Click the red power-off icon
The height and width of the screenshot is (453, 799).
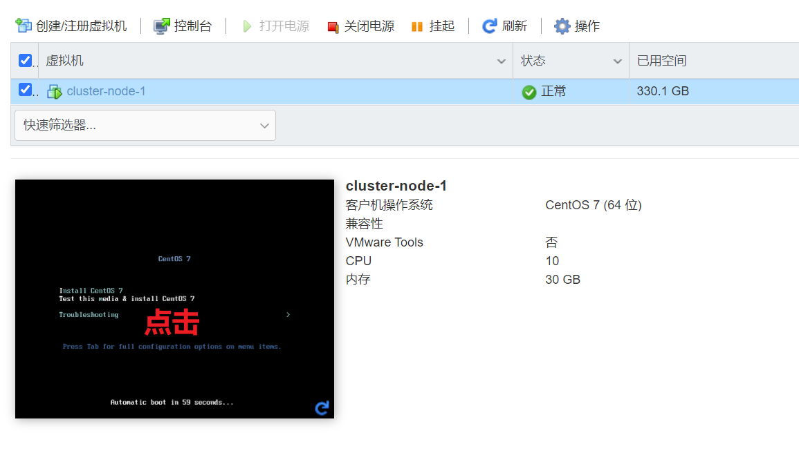click(x=333, y=27)
